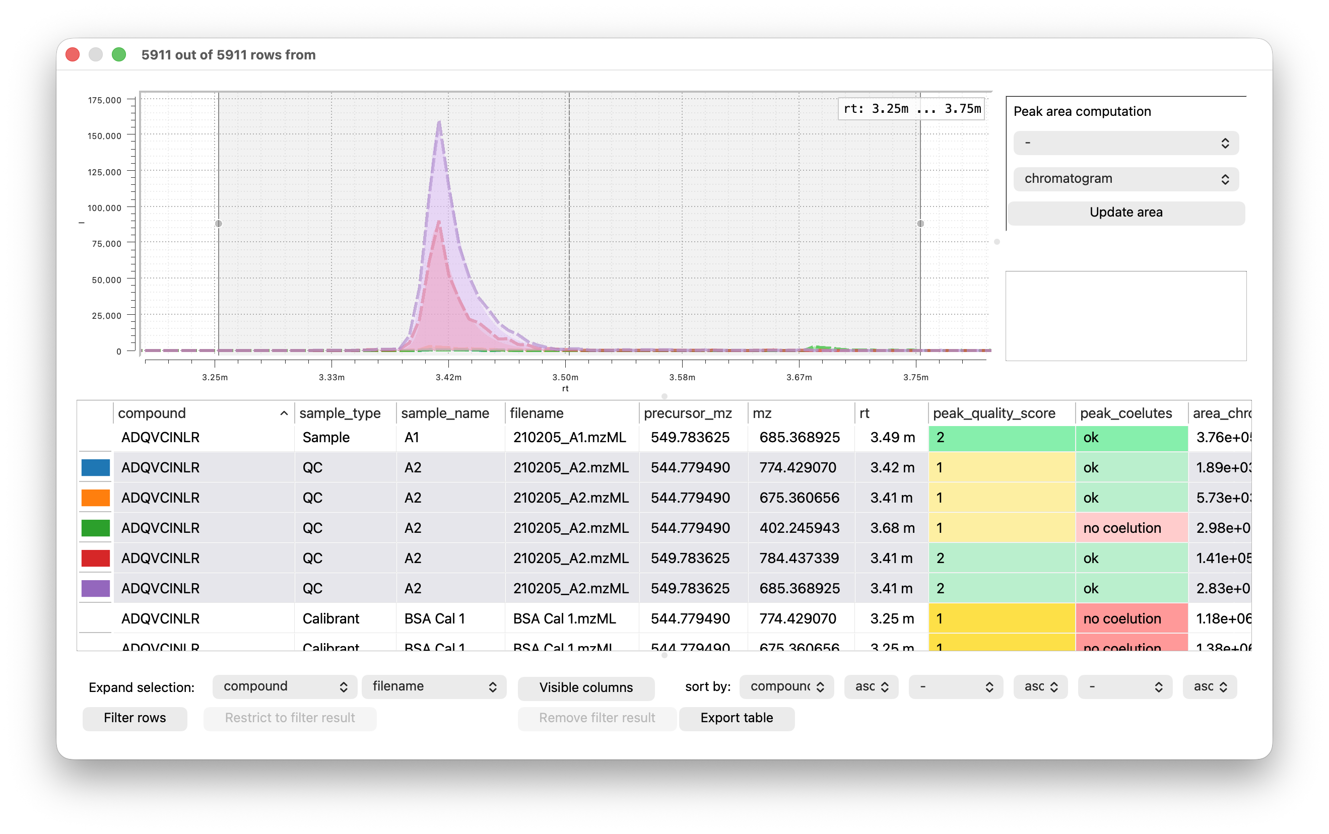Click the blue color swatch for mz 774.429070
Viewport: 1329px width, 834px height.
click(95, 467)
